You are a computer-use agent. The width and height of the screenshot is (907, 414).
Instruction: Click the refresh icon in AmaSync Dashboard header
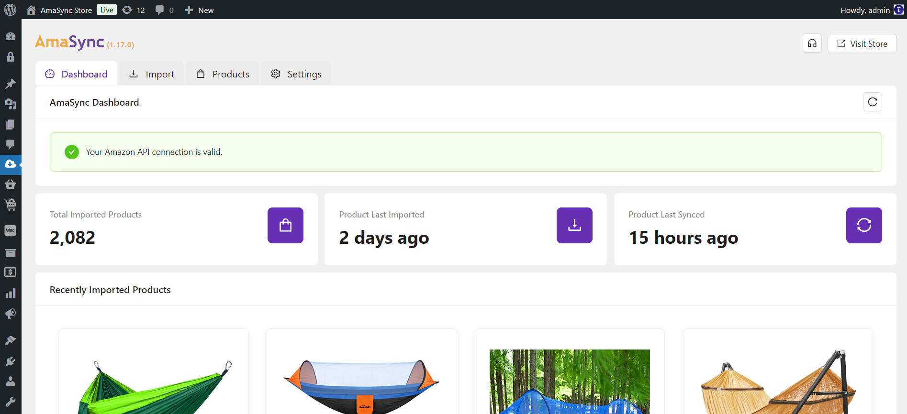872,102
